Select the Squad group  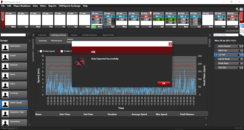click(14, 57)
